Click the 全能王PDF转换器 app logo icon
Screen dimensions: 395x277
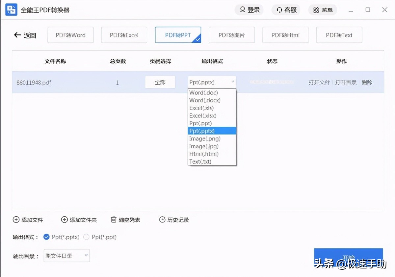[x=11, y=10]
